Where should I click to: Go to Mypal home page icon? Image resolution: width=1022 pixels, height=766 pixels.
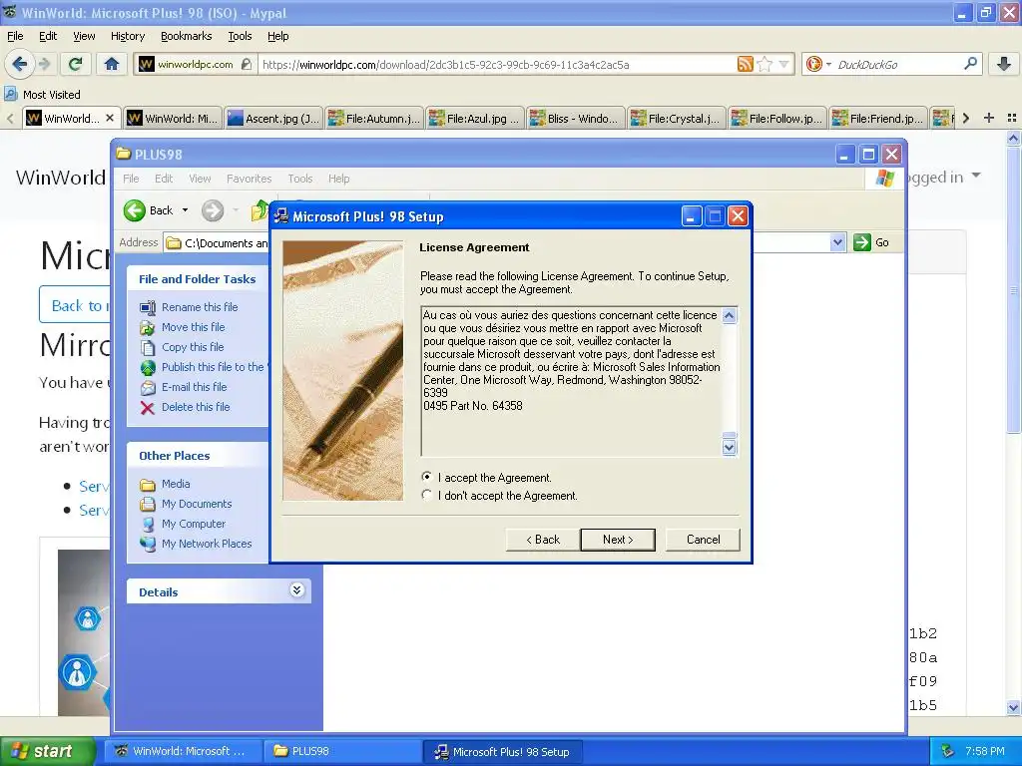[112, 64]
